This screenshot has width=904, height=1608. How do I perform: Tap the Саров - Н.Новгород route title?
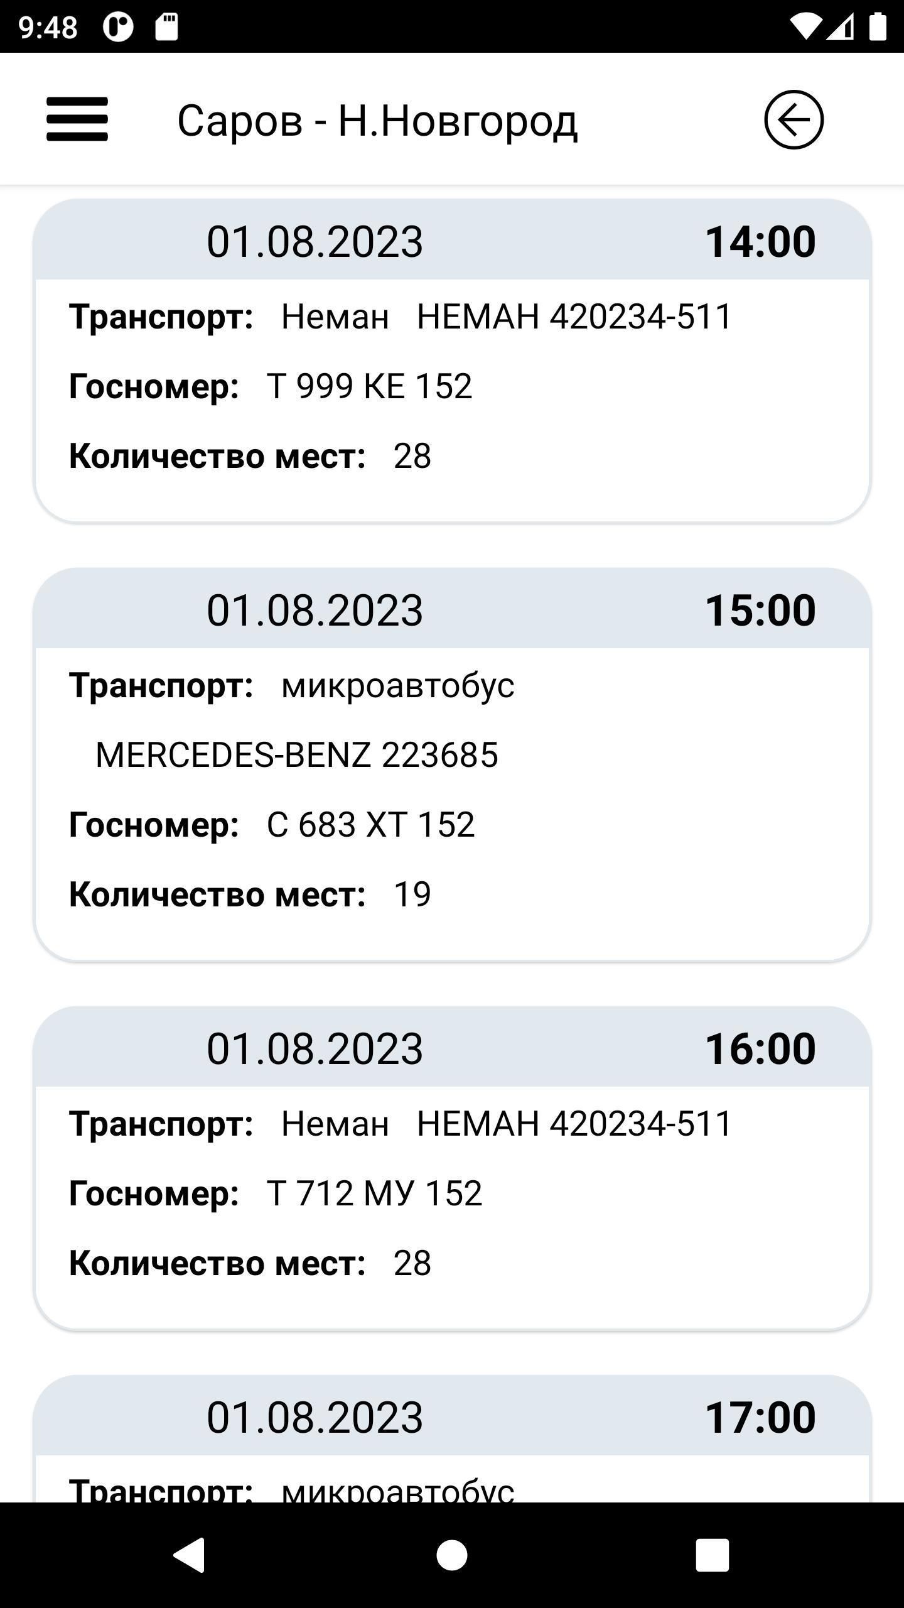point(377,121)
